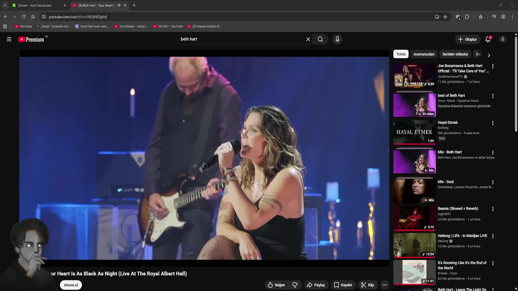The width and height of the screenshot is (518, 291).
Task: Open options for best of Beth Hart playlist
Action: (493, 96)
